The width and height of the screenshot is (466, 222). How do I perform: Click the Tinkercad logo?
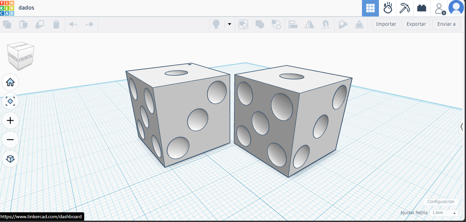[x=7, y=8]
